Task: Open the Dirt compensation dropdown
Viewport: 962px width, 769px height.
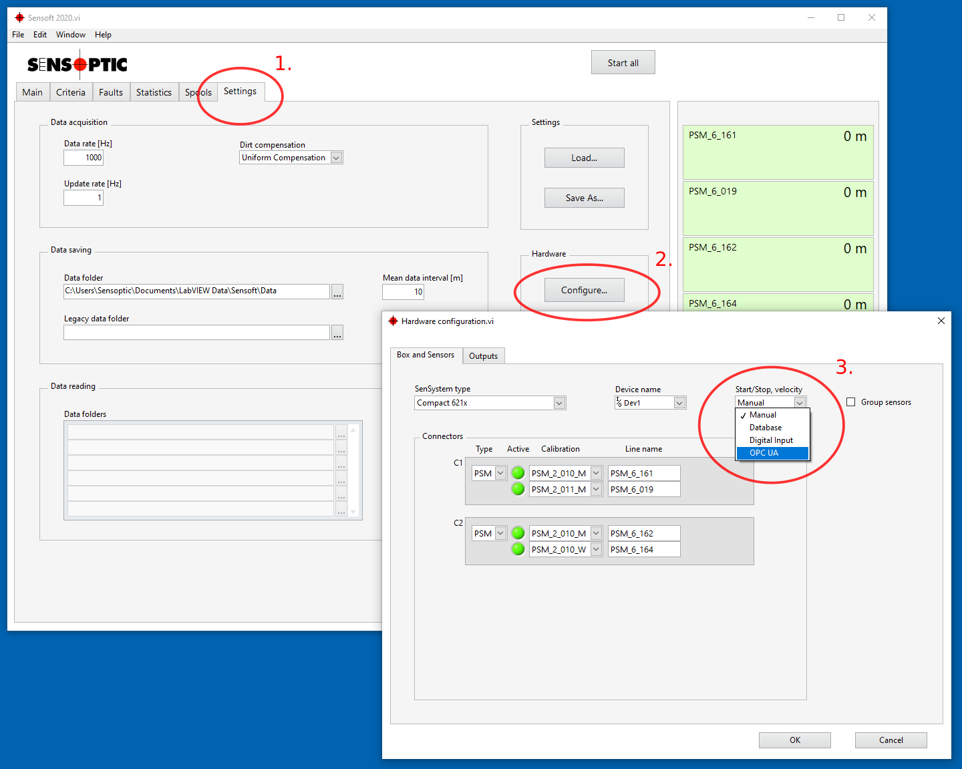Action: [x=337, y=158]
